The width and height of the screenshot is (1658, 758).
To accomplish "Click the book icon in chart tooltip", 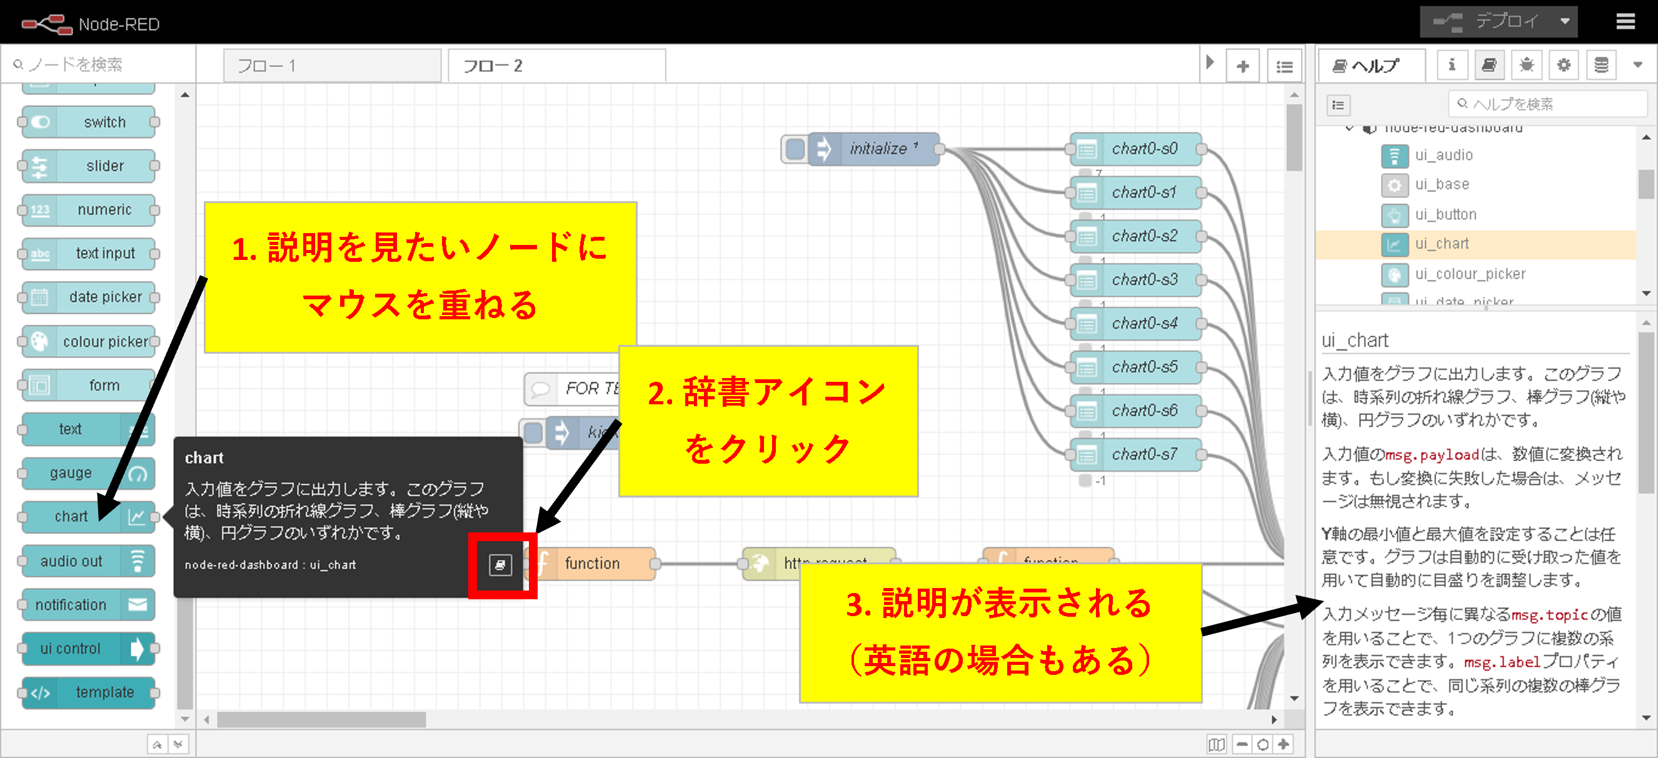I will pos(500,565).
